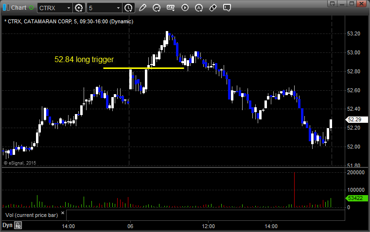
Task: Minimize the chart window
Action: point(342,3)
